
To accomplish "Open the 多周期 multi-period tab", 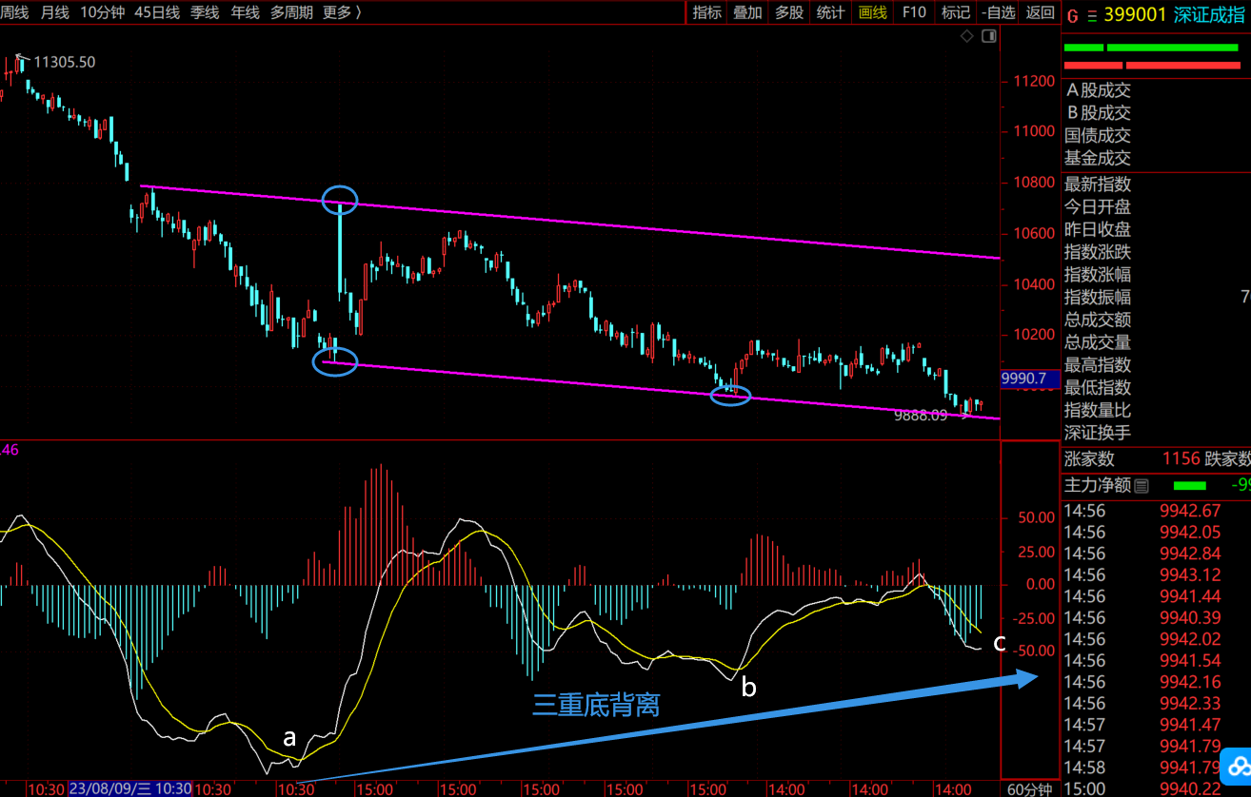I will (x=292, y=12).
